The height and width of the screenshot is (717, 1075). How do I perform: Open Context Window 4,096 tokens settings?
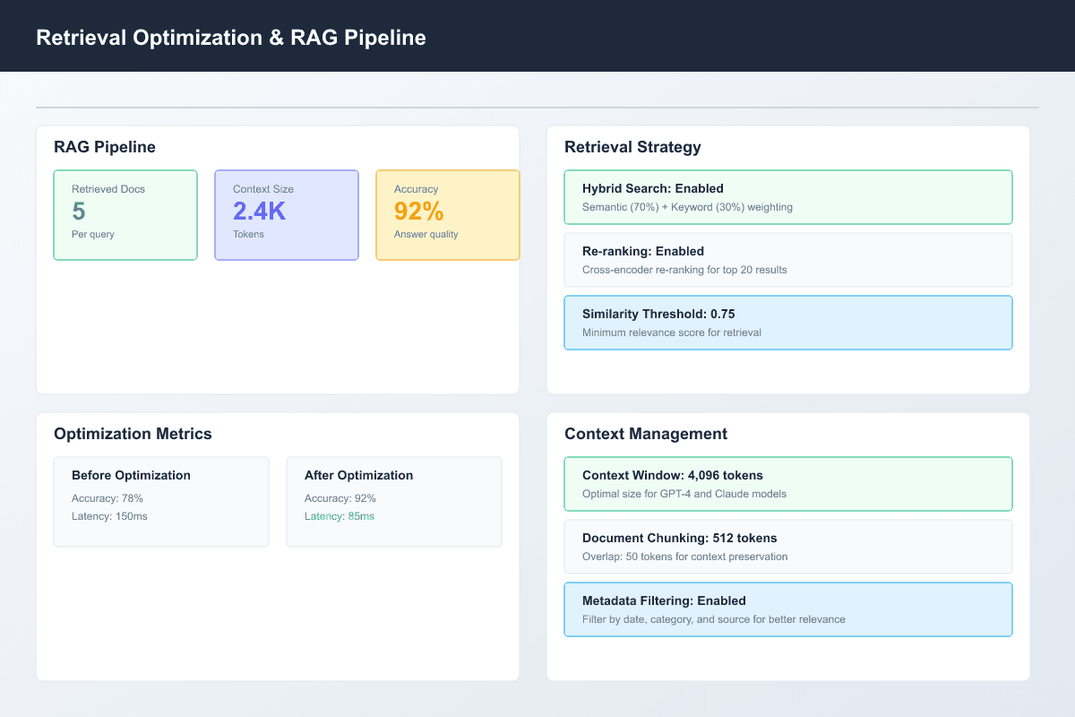787,483
